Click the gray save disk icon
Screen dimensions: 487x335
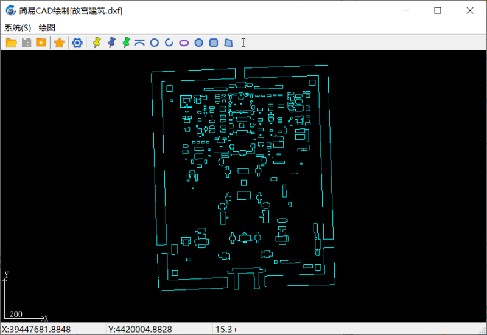pos(26,43)
